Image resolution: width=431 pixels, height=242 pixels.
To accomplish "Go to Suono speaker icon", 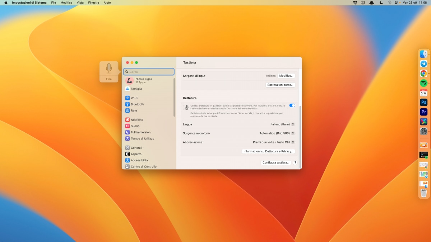I will [x=128, y=126].
